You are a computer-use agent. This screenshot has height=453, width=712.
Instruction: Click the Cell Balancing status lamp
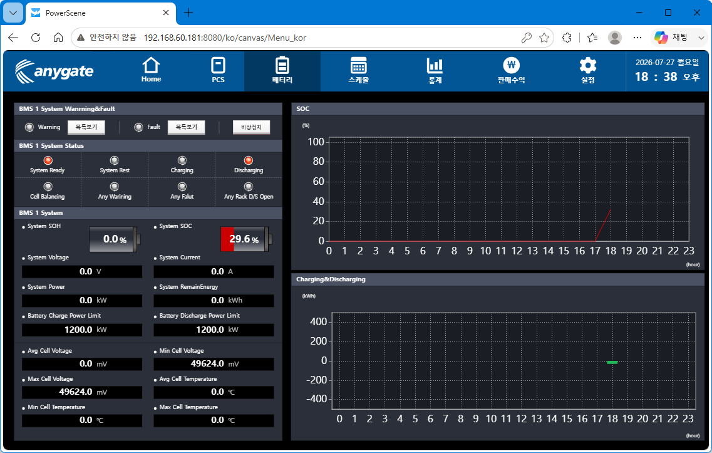(48, 187)
